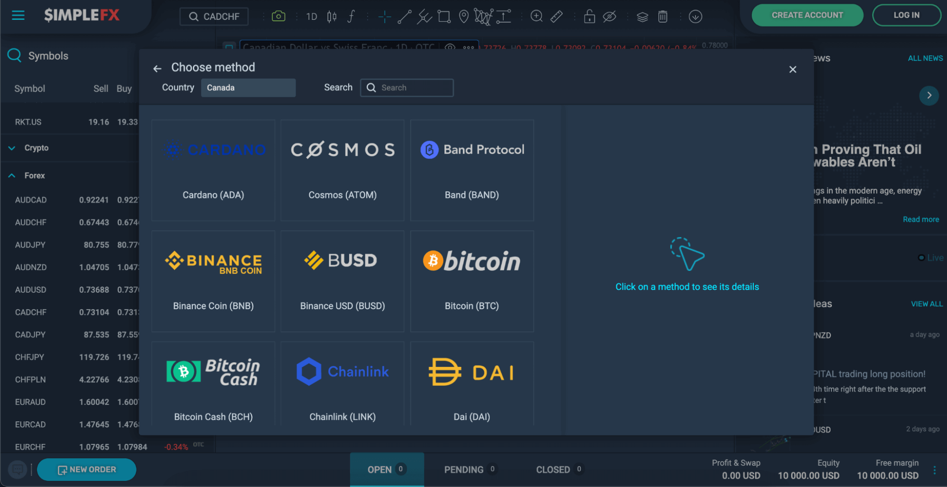Click the CADCHF symbol search box
This screenshot has height=487, width=947.
(214, 17)
